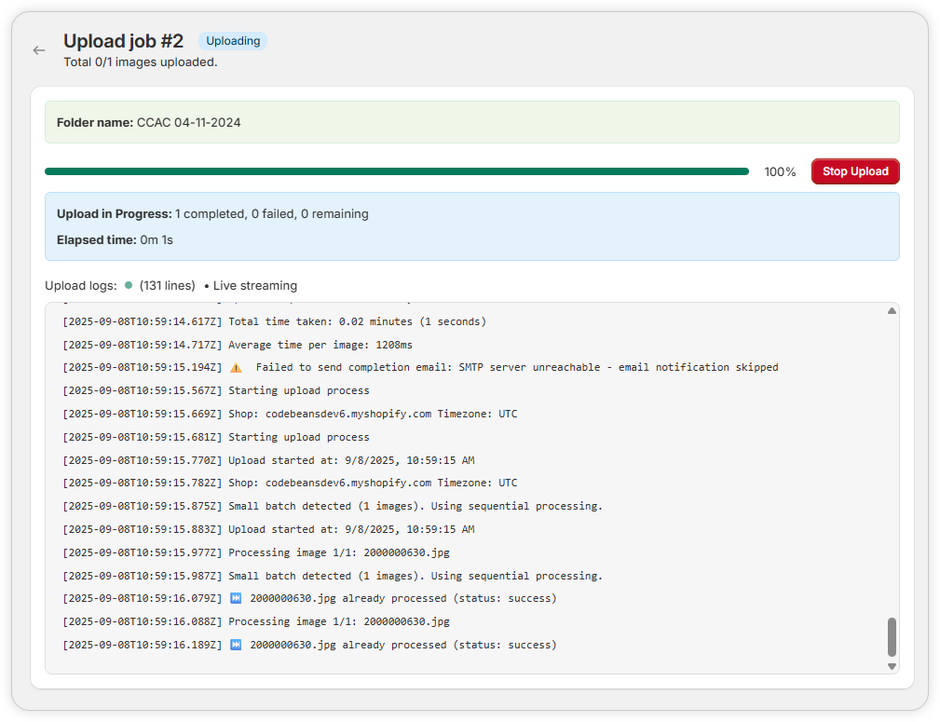Viewport: 940px width, 722px height.
Task: Click the 'Total 0/1 images uploaded' subtitle
Action: 140,62
